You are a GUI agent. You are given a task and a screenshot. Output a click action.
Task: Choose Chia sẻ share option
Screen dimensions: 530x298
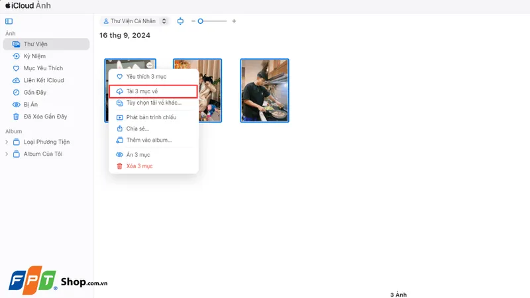pos(154,128)
